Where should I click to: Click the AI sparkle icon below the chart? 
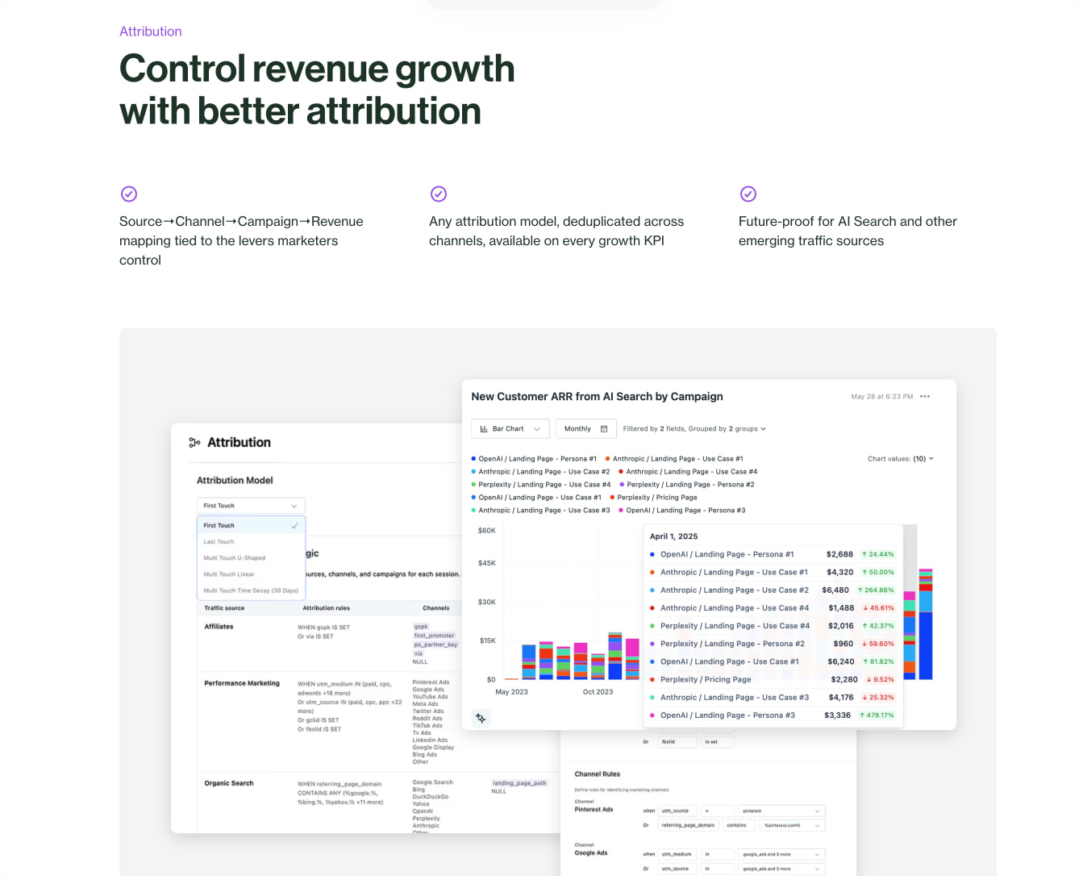point(481,717)
